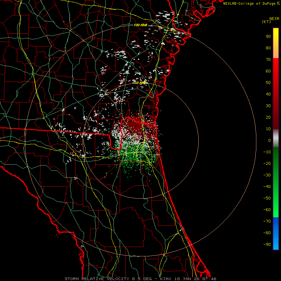Click the -60 value on the velocity scale
This screenshot has height=281, width=281.
click(267, 210)
